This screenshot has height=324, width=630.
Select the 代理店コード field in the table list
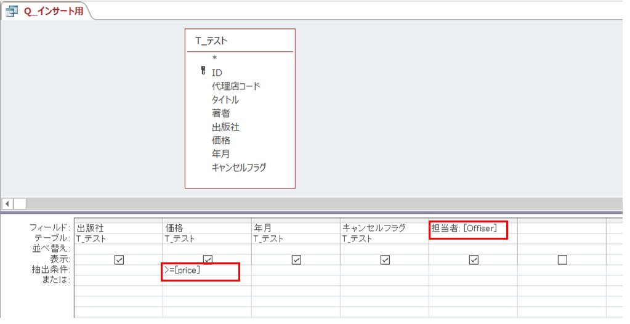tap(236, 86)
